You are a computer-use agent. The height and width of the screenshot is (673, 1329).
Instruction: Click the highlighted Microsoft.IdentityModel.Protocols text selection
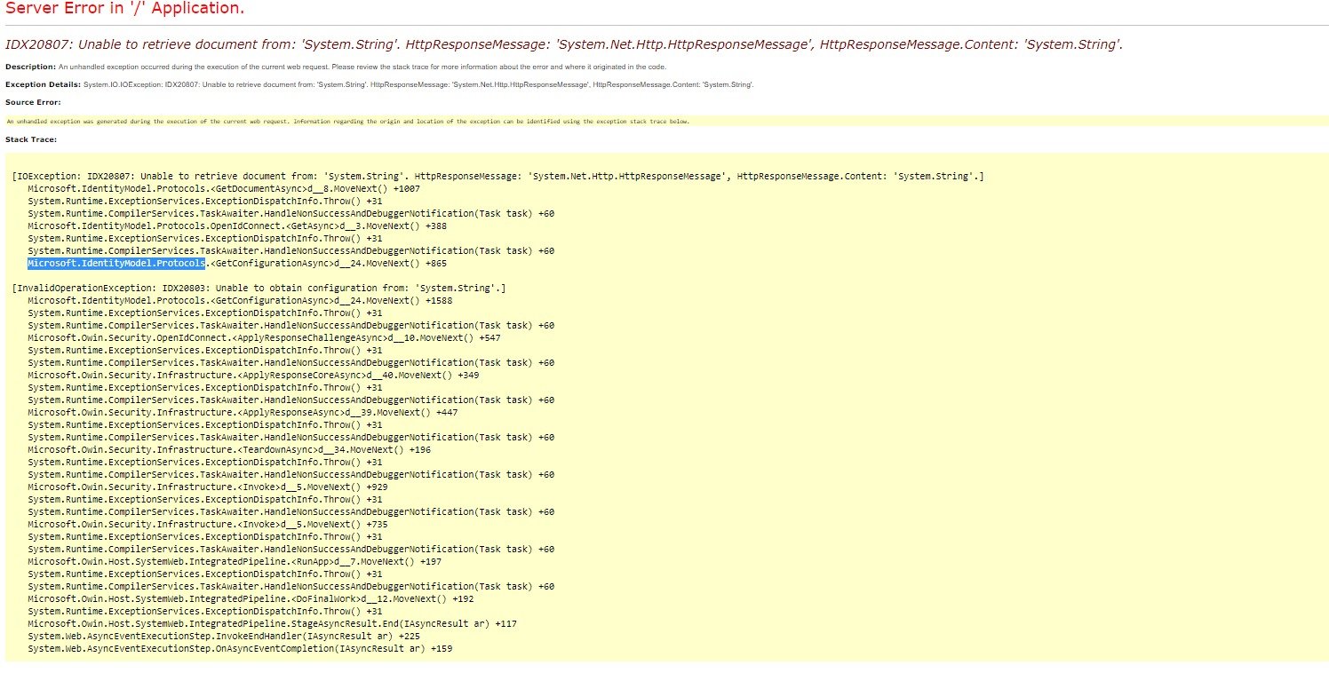point(116,264)
